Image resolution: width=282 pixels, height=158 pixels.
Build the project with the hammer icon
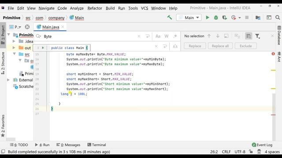coord(170,18)
